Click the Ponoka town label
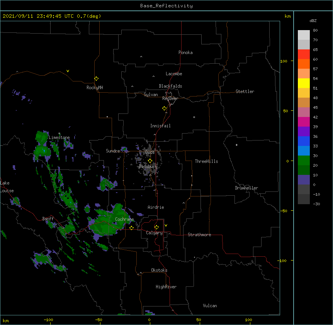Screen dimensions: 333x325 (x=185, y=52)
